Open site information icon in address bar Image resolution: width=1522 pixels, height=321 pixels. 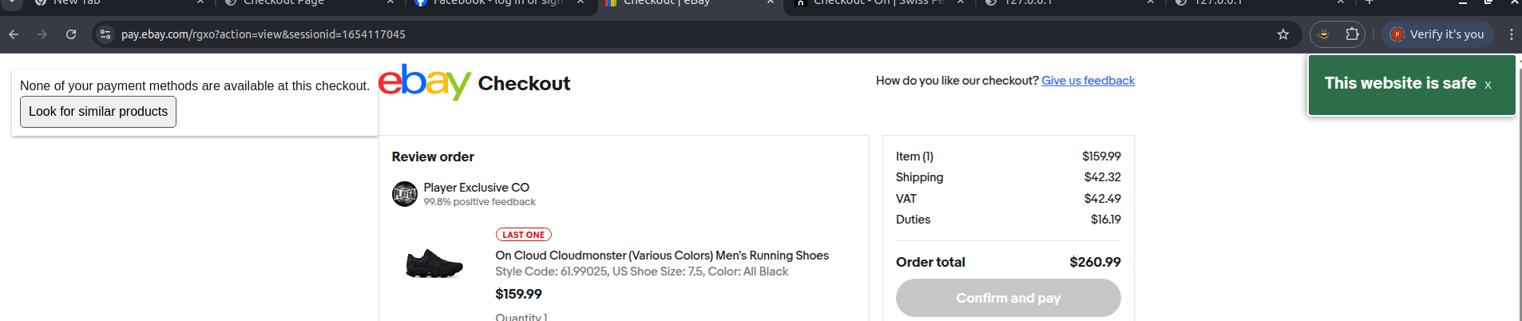point(105,34)
